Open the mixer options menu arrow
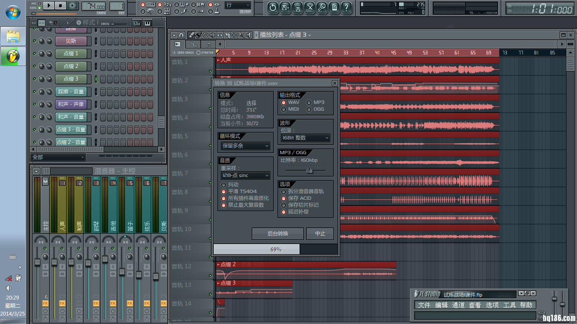Screen dimensions: 577x324 [36, 171]
